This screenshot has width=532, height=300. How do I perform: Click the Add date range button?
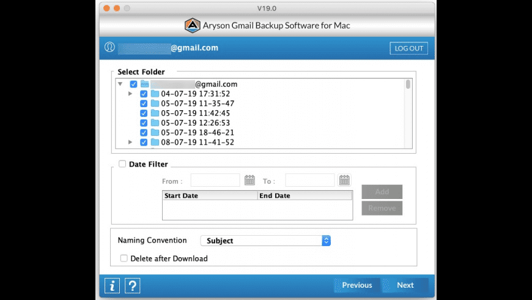[382, 192]
